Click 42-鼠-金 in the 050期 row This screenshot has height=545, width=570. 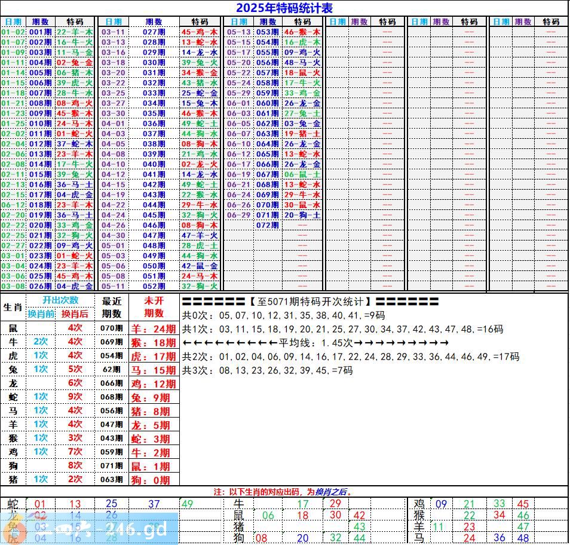coord(200,266)
